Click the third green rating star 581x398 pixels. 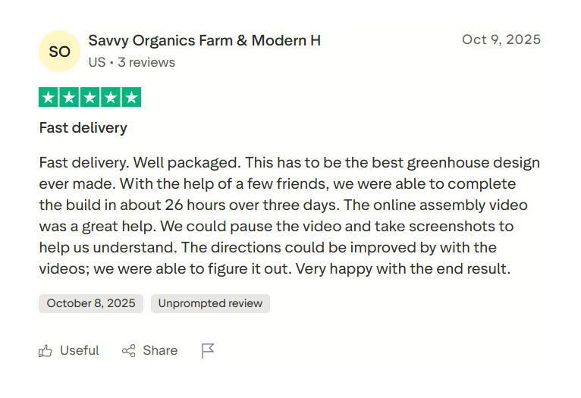[90, 97]
